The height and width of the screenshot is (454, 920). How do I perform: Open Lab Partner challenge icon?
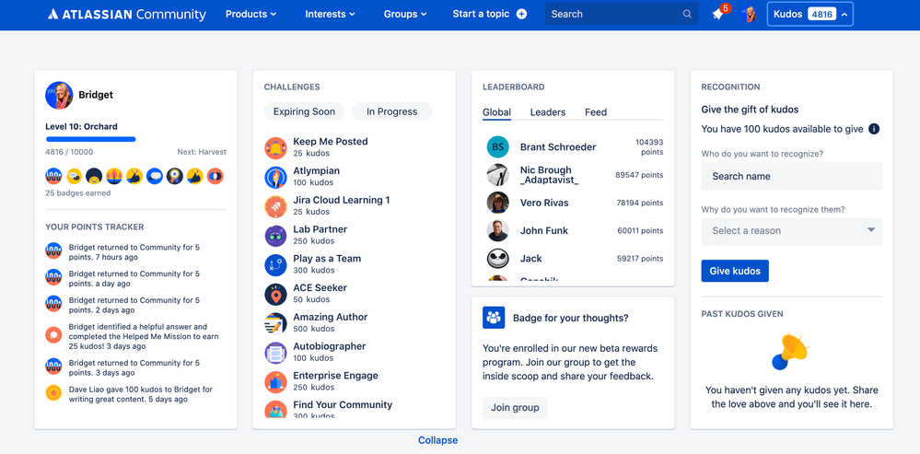[x=275, y=236]
